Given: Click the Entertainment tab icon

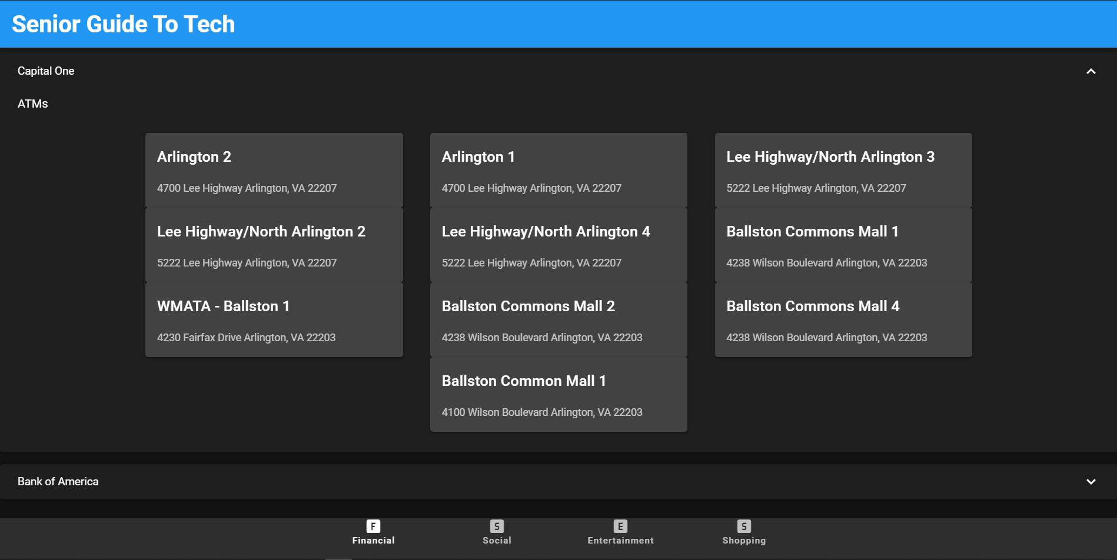Looking at the screenshot, I should coord(620,526).
